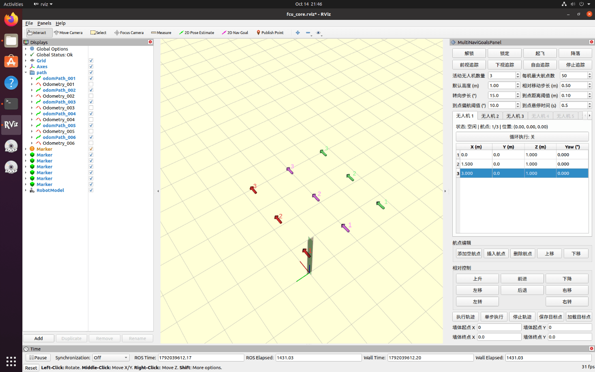Screen dimensions: 595x372
Task: Click the Add display button
Action: (39, 338)
